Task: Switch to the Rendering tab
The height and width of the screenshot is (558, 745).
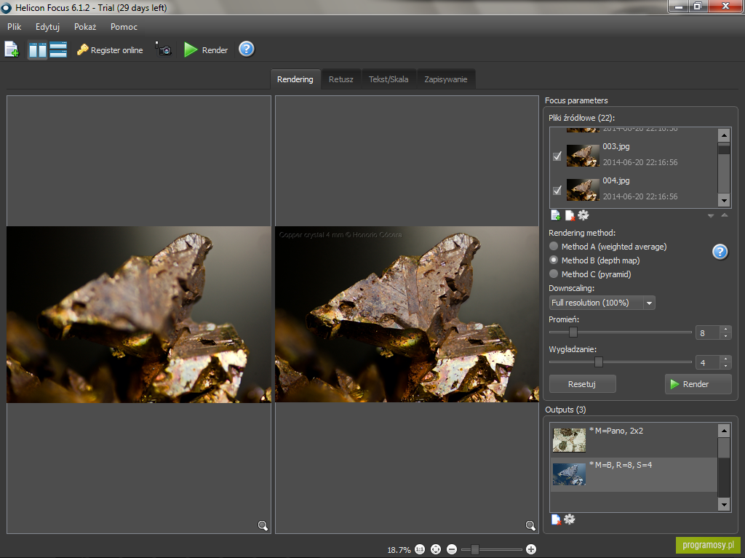Action: (295, 79)
